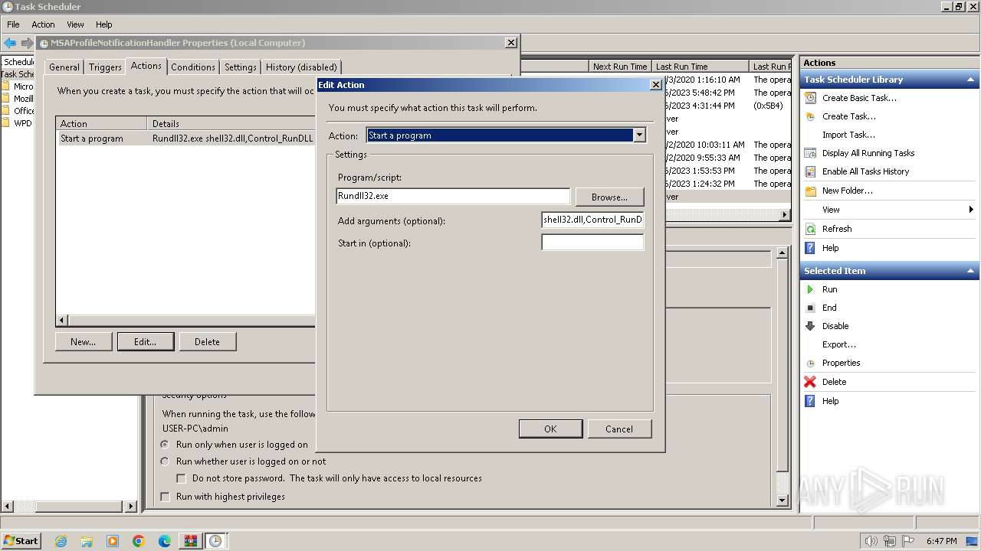The image size is (981, 551).
Task: Click the Refresh icon in Actions pane
Action: tap(810, 229)
